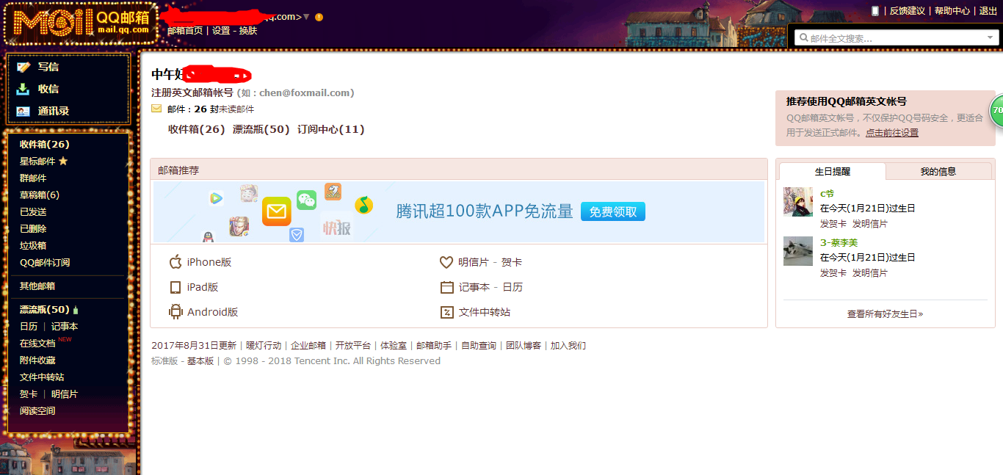This screenshot has width=1003, height=475.
Task: Open the 已发送 folder
Action: click(33, 211)
